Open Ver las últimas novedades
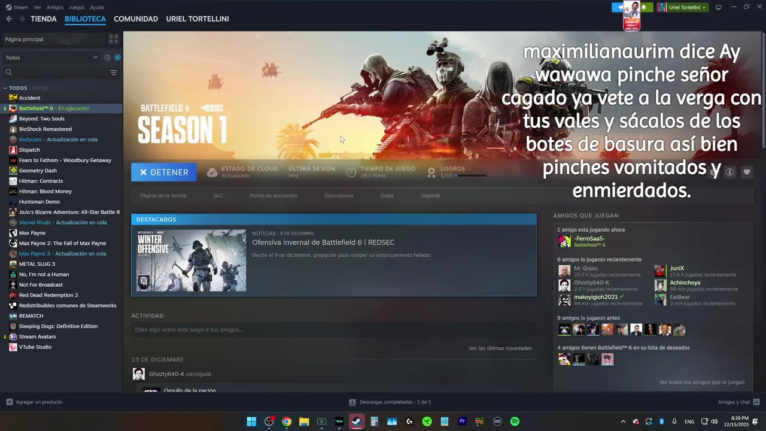Viewport: 766px width, 431px height. coord(500,348)
